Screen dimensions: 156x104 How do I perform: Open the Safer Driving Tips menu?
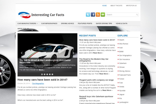pyautogui.click(x=104, y=23)
